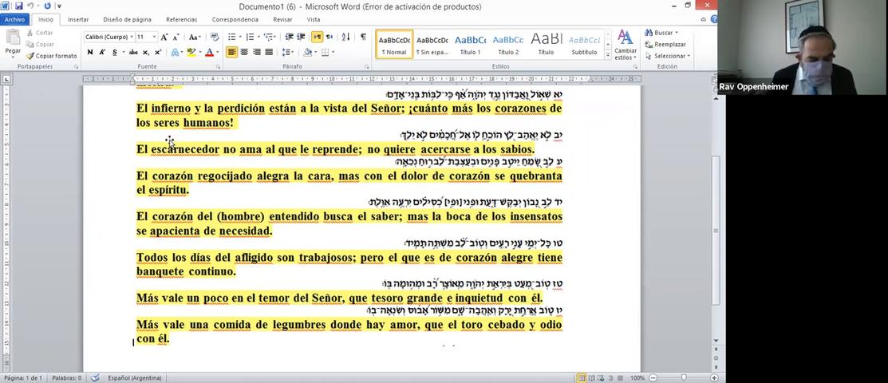This screenshot has height=383, width=888.
Task: Click the sort A-Z icon
Action: click(346, 37)
